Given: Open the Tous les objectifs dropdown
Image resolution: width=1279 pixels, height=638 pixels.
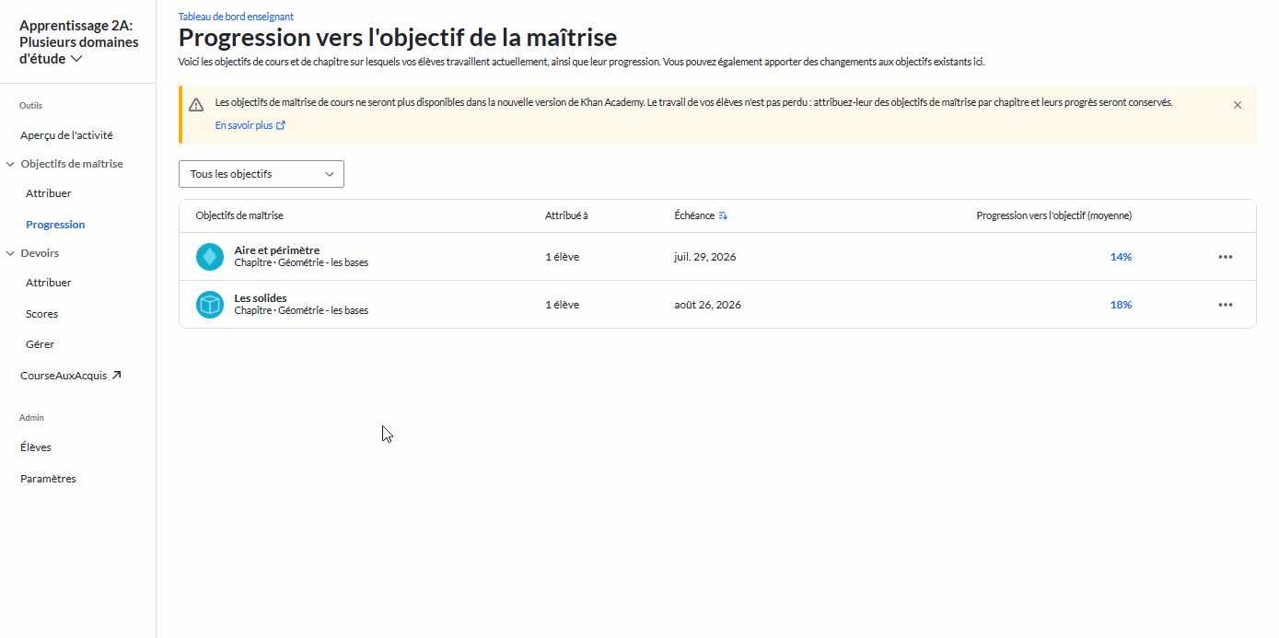Looking at the screenshot, I should [x=262, y=174].
